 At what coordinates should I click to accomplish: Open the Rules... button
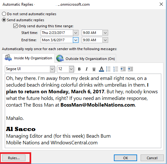pyautogui.click(x=14, y=158)
